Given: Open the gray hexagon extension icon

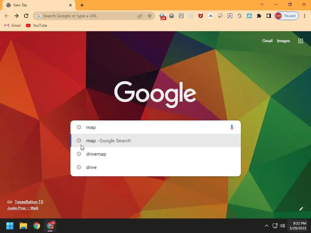Looking at the screenshot, I should [x=240, y=16].
